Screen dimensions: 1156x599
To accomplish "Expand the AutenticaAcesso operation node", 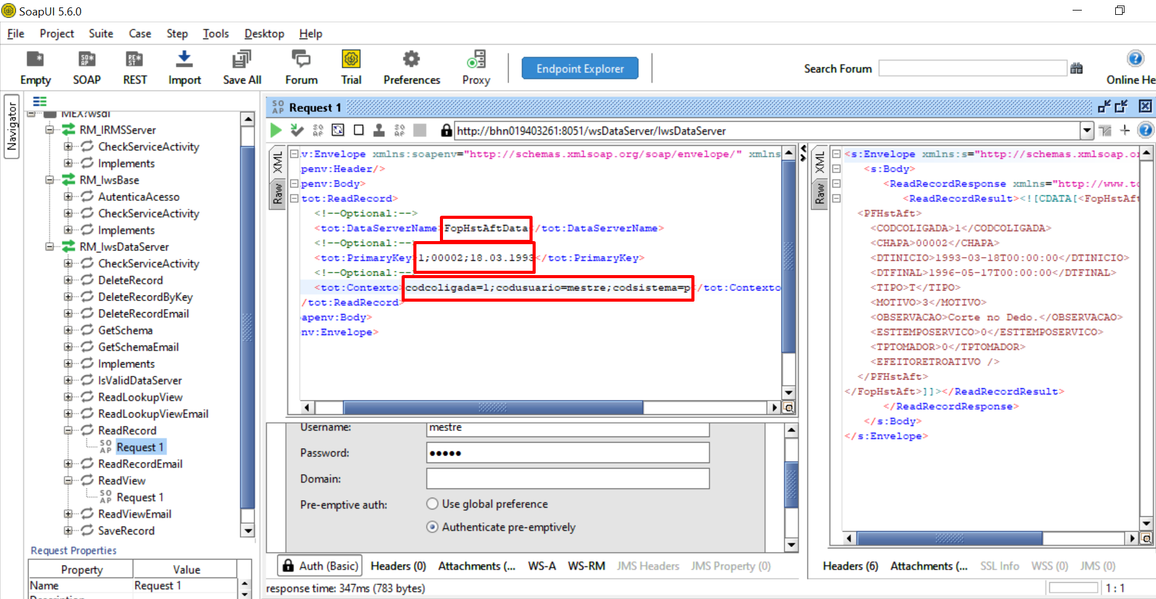I will coord(68,197).
